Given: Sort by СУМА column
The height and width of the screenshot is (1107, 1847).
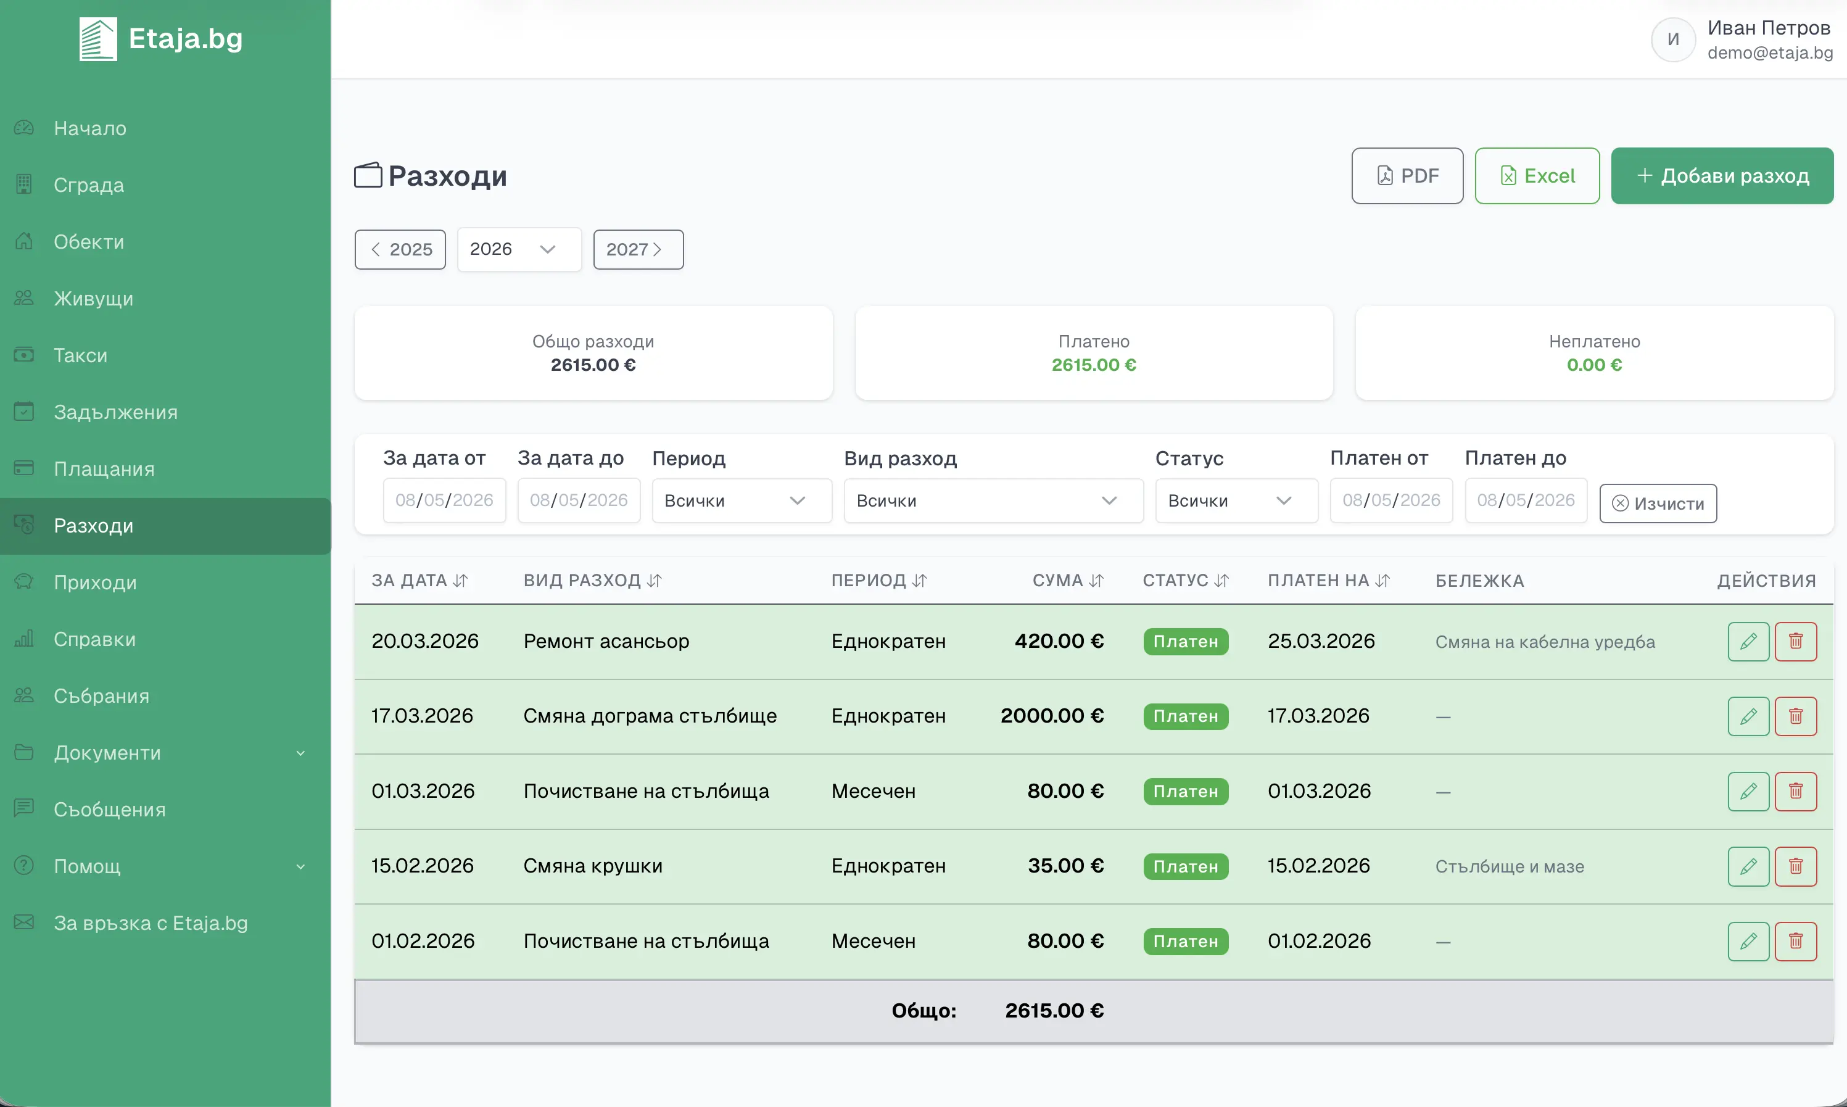Looking at the screenshot, I should pyautogui.click(x=1096, y=581).
